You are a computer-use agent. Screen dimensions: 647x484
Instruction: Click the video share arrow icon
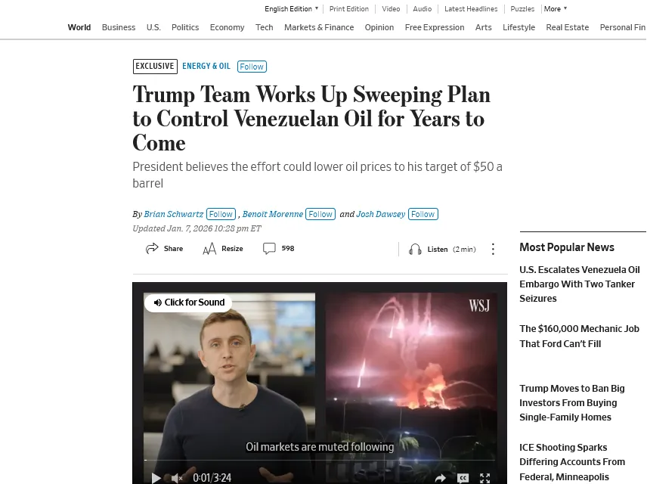[440, 478]
